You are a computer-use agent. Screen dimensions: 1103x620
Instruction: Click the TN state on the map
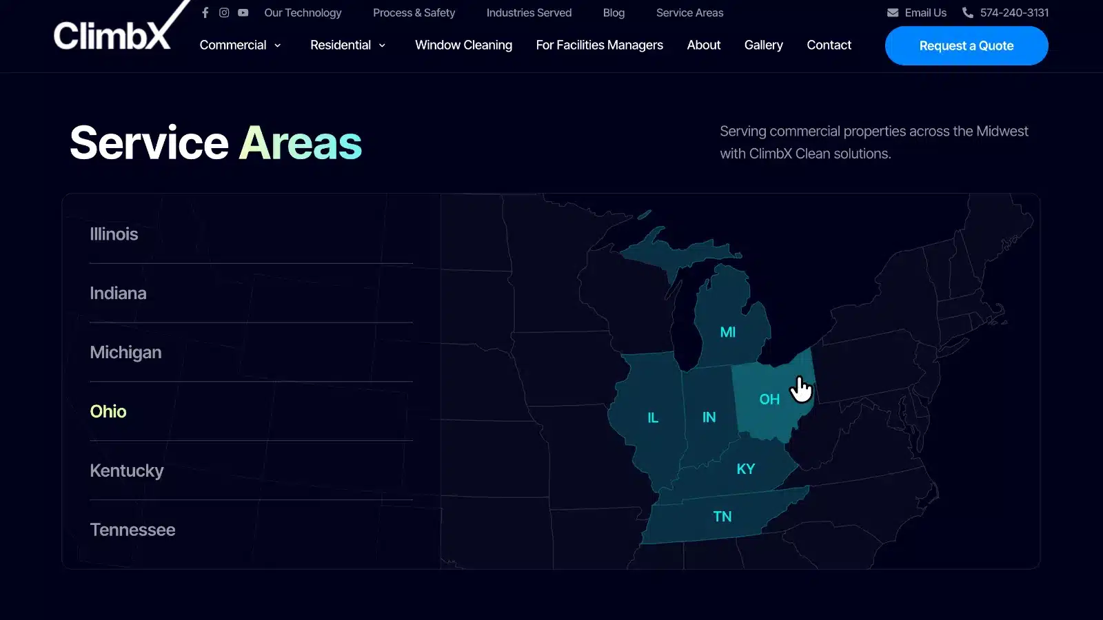722,517
